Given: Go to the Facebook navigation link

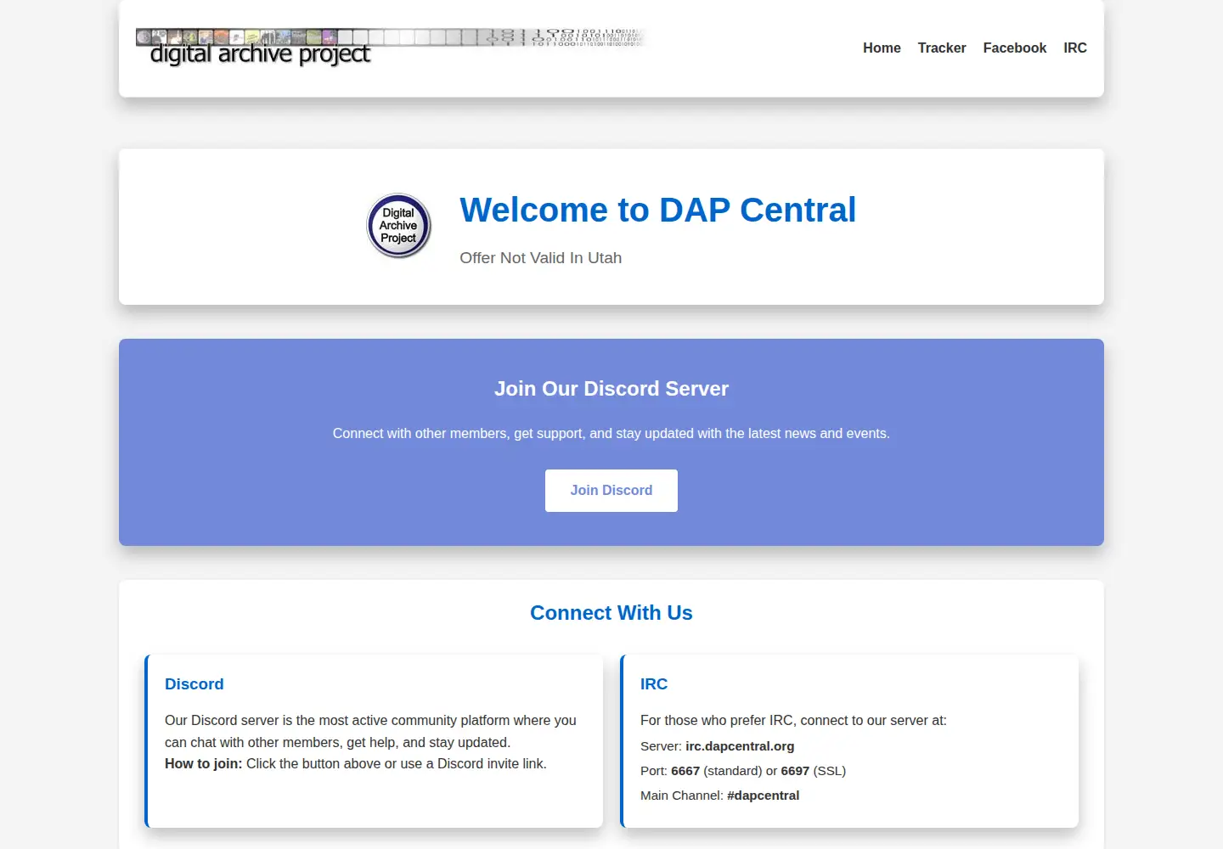Looking at the screenshot, I should point(1015,48).
